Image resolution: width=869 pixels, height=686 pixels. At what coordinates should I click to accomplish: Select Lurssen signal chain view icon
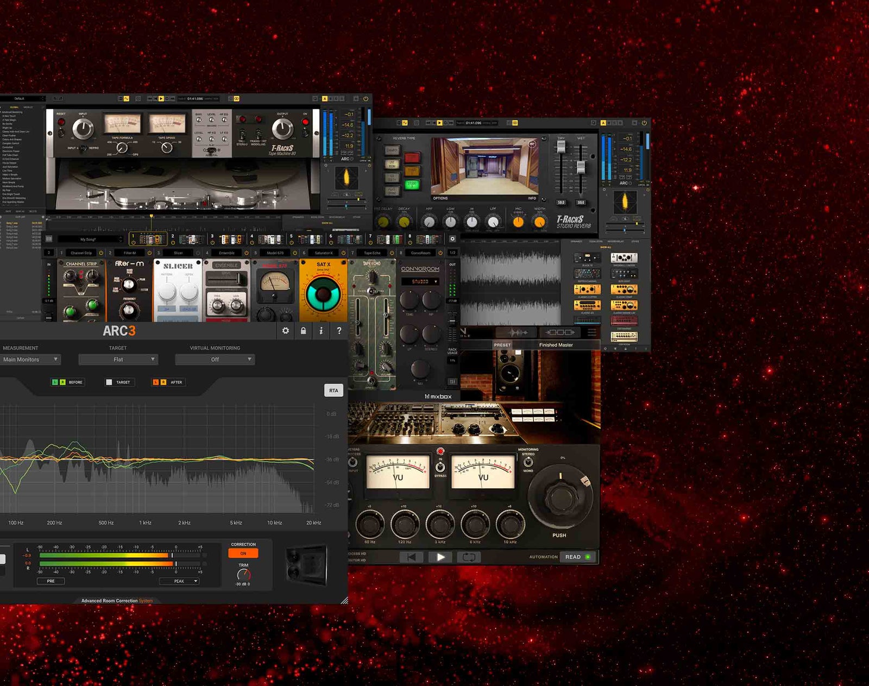tap(560, 332)
